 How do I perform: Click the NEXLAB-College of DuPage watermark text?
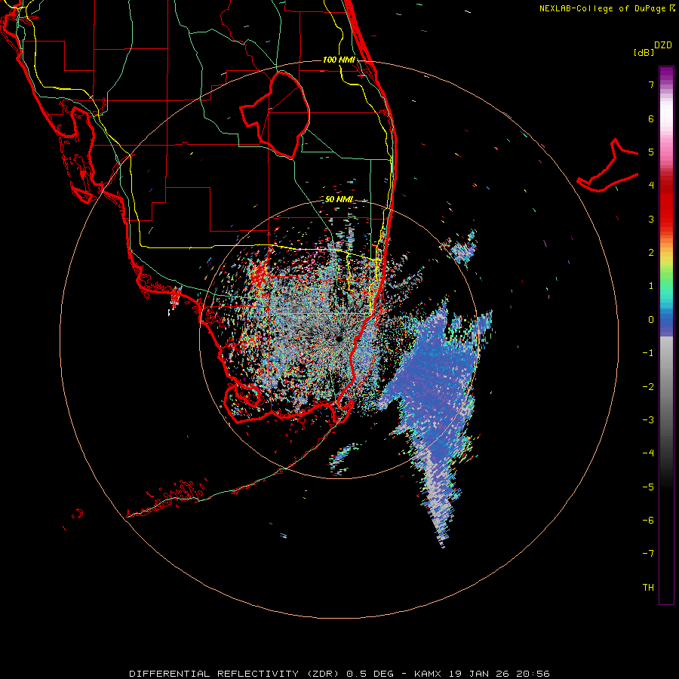607,8
